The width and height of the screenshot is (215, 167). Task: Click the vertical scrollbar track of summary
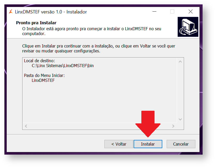tap(180, 90)
